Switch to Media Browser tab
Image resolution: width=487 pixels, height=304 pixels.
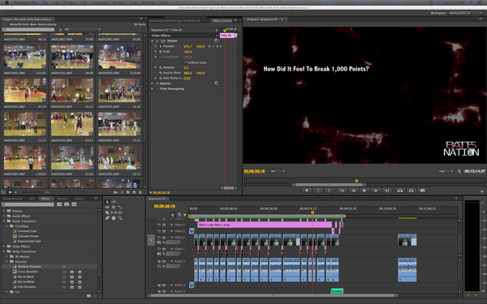13,199
